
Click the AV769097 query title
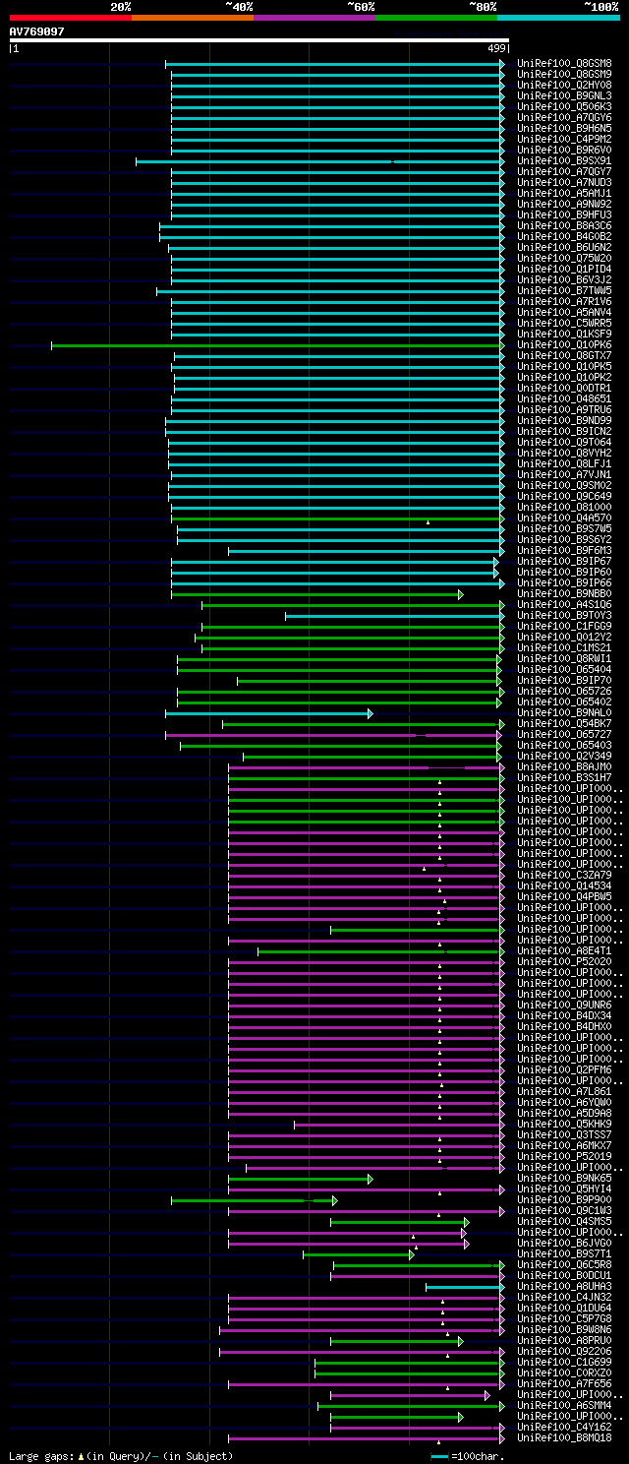[37, 31]
